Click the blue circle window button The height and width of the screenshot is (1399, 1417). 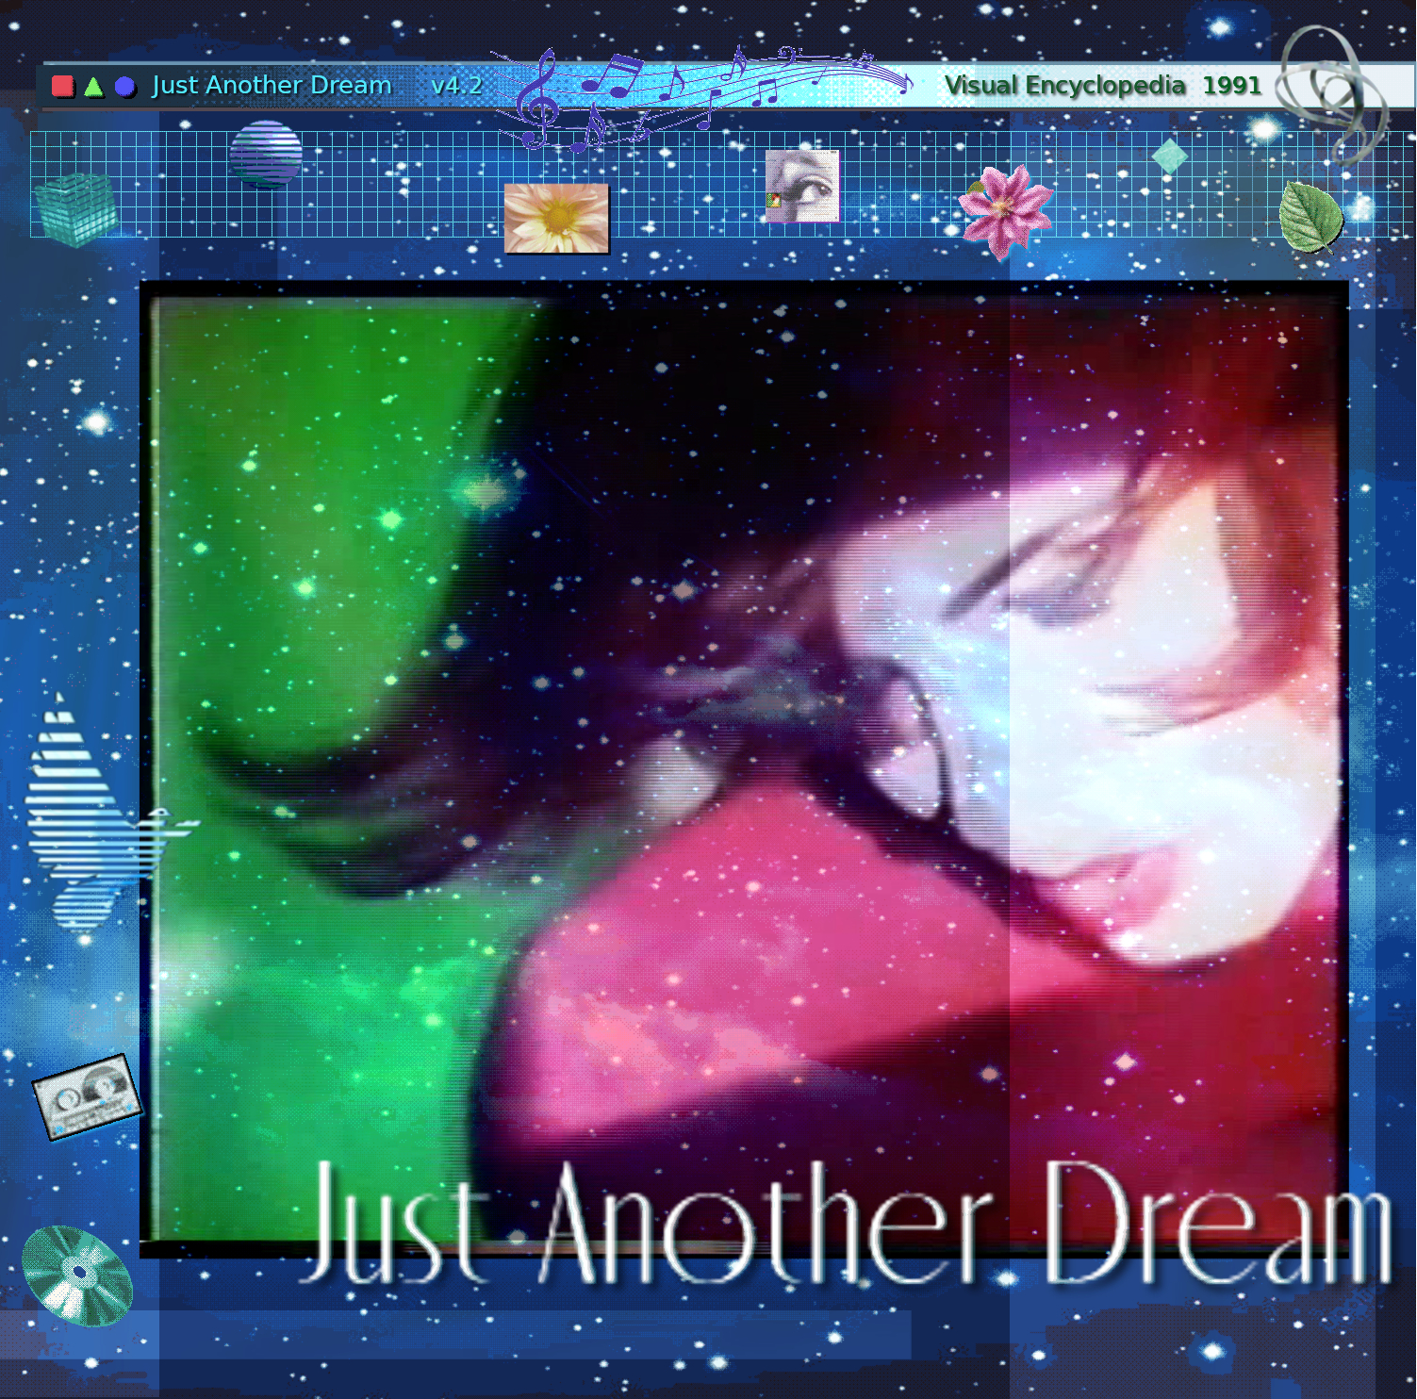click(124, 87)
